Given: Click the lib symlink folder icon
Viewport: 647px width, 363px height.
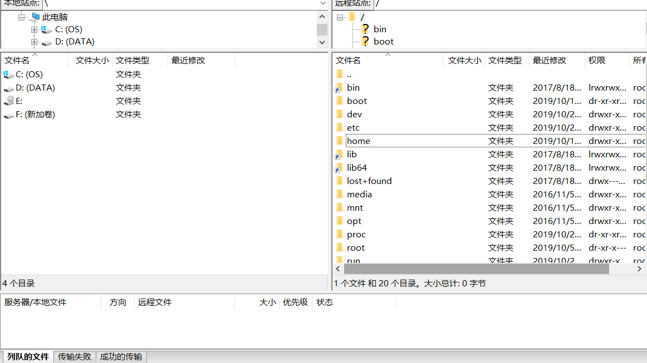Looking at the screenshot, I should [x=339, y=155].
